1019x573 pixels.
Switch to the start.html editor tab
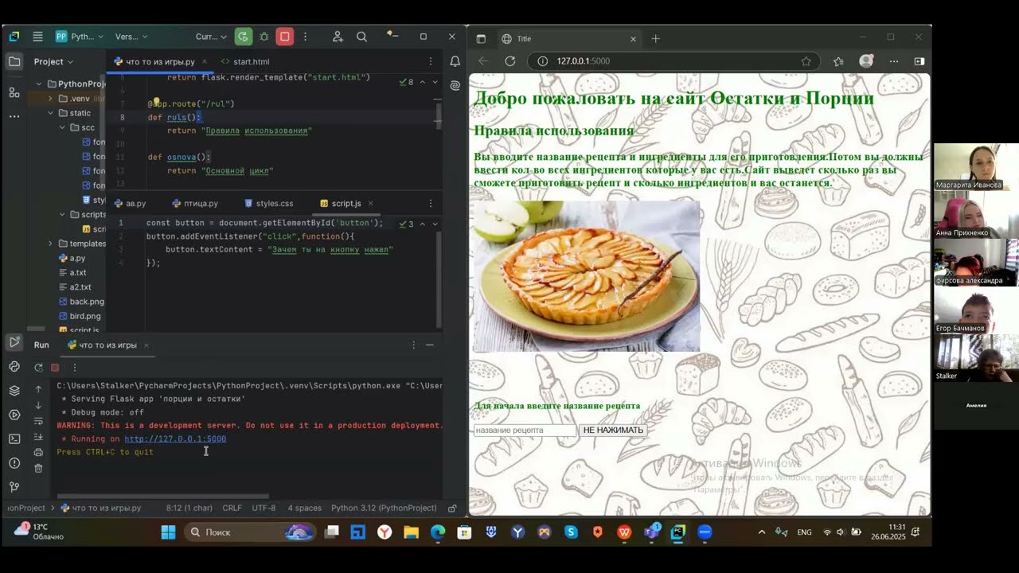tap(244, 61)
